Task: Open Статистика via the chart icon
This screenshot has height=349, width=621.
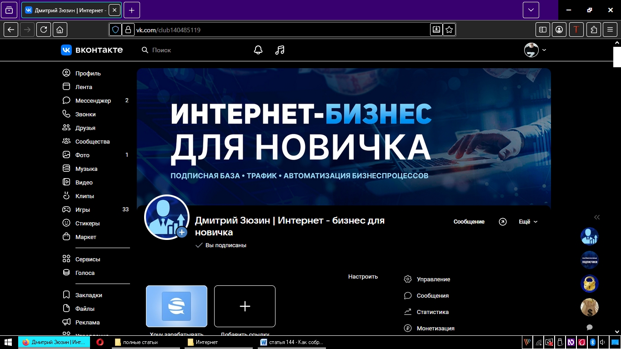Action: tap(407, 312)
